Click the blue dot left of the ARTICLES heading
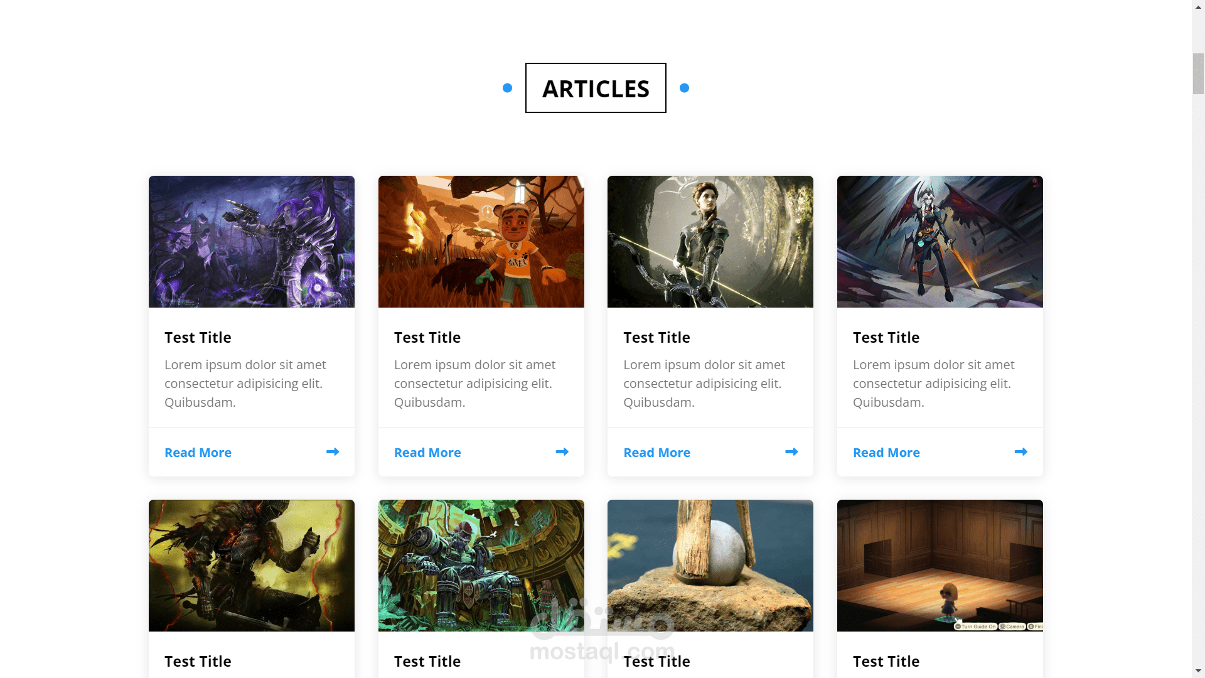The height and width of the screenshot is (678, 1205). (x=507, y=88)
